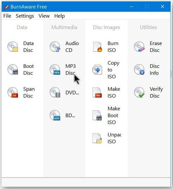Open the Help menu
The width and height of the screenshot is (173, 189).
(60, 16)
